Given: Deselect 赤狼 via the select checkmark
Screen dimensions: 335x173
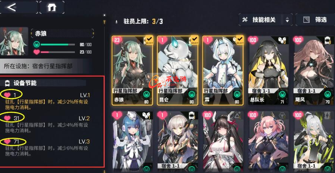Looking at the screenshot, I should (149, 40).
